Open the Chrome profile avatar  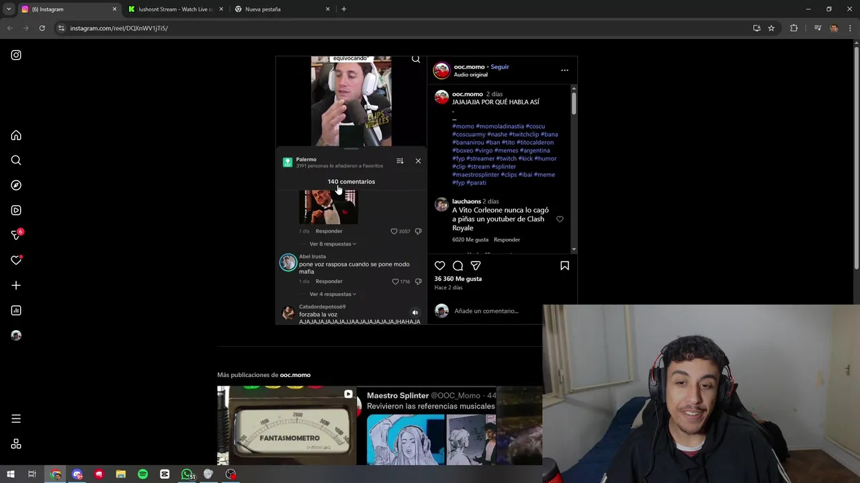834,28
